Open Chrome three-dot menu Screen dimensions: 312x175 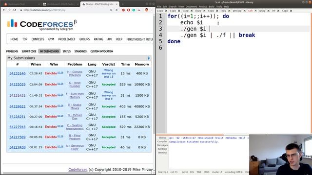click(x=152, y=10)
